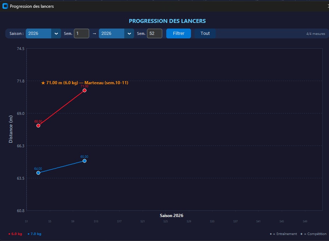
Task: Select the blue 65.00 data point
Action: click(84, 161)
